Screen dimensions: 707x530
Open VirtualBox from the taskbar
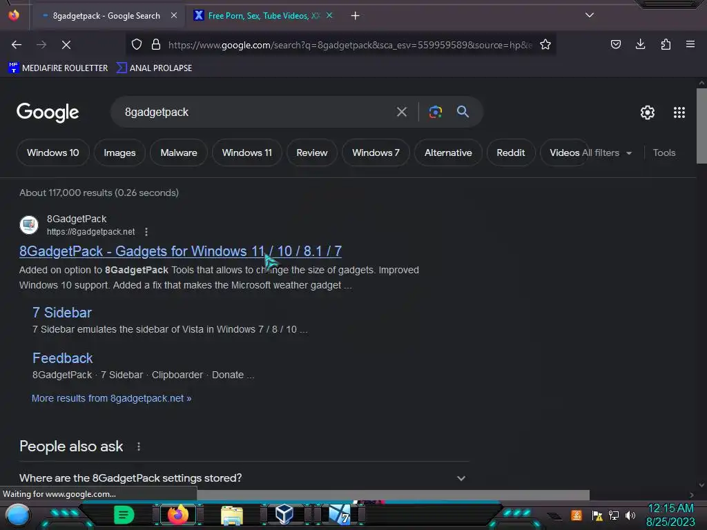click(284, 514)
